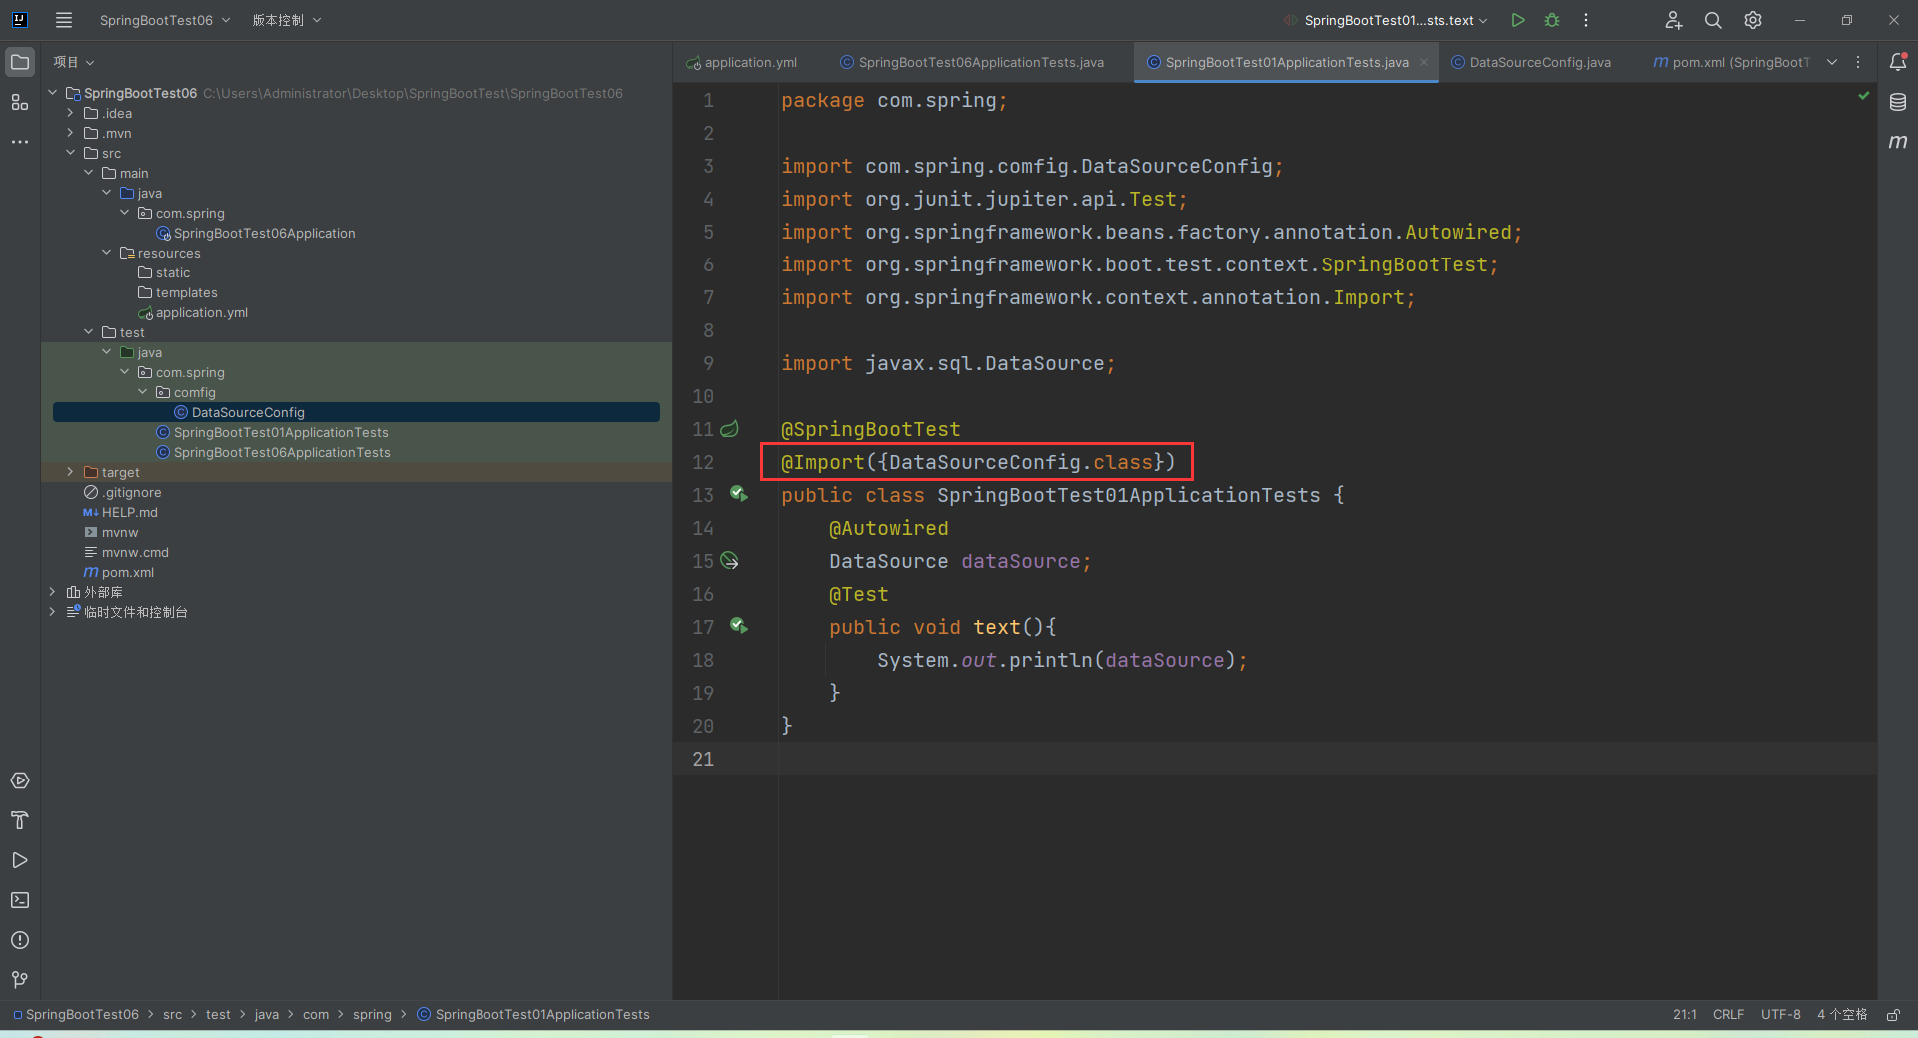Place cursor on line 21 in editor

click(x=1327, y=759)
